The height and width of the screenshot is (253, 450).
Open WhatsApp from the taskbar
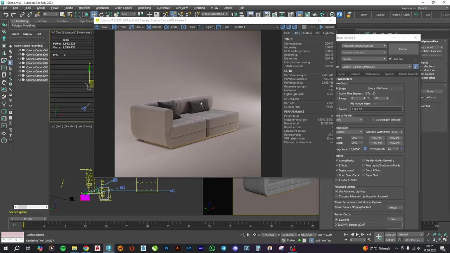point(212,248)
